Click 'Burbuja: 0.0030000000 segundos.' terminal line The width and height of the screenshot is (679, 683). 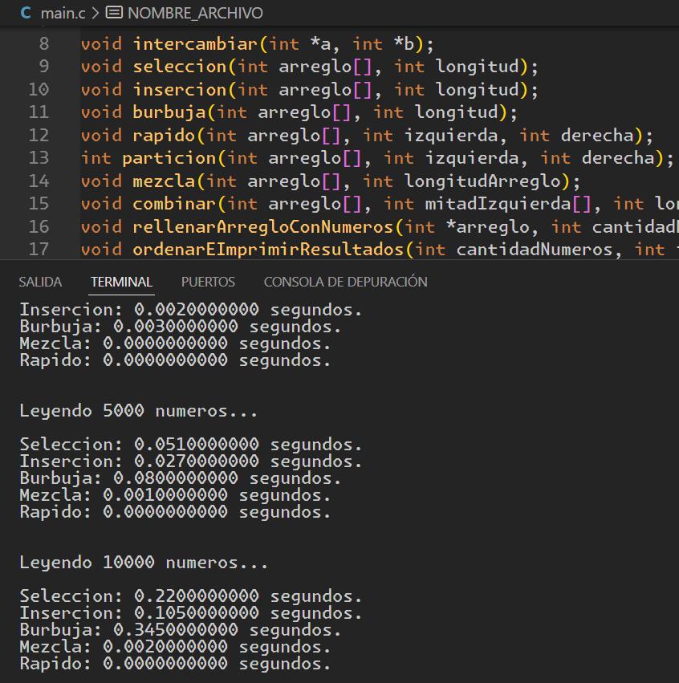181,327
